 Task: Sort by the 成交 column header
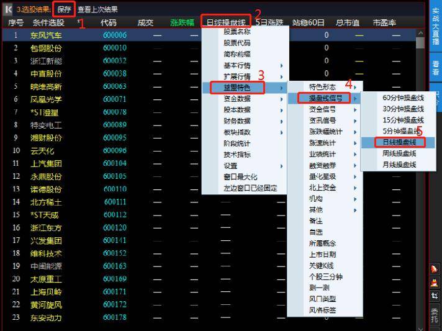coord(145,22)
